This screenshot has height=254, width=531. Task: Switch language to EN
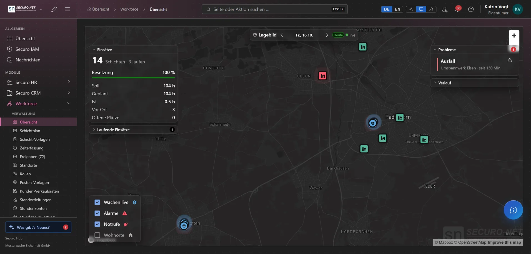pyautogui.click(x=397, y=9)
